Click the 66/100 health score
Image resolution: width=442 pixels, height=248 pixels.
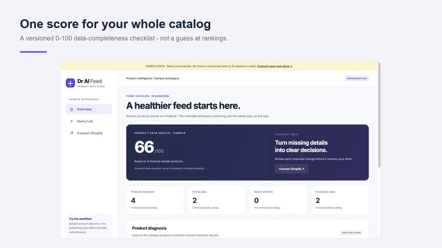[149, 147]
